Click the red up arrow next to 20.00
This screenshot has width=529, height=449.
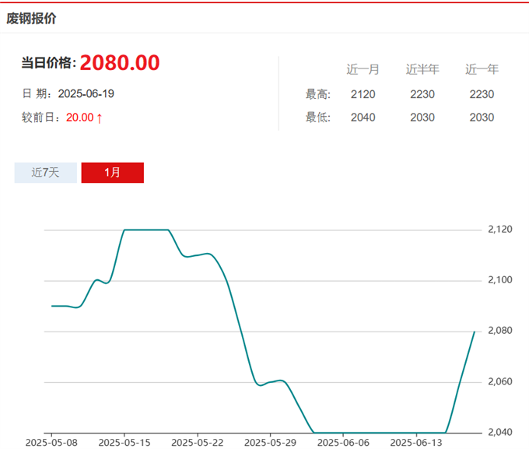100,118
